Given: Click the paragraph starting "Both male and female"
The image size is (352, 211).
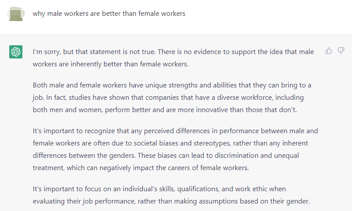Looking at the screenshot, I should [172, 98].
